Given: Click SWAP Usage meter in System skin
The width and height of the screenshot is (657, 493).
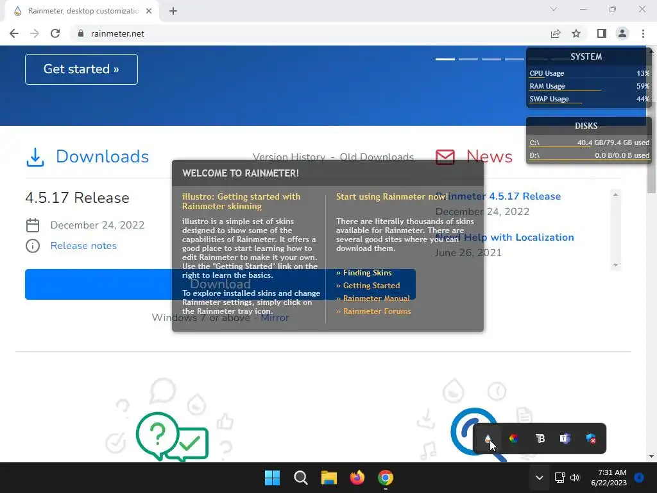Looking at the screenshot, I should click(x=589, y=99).
